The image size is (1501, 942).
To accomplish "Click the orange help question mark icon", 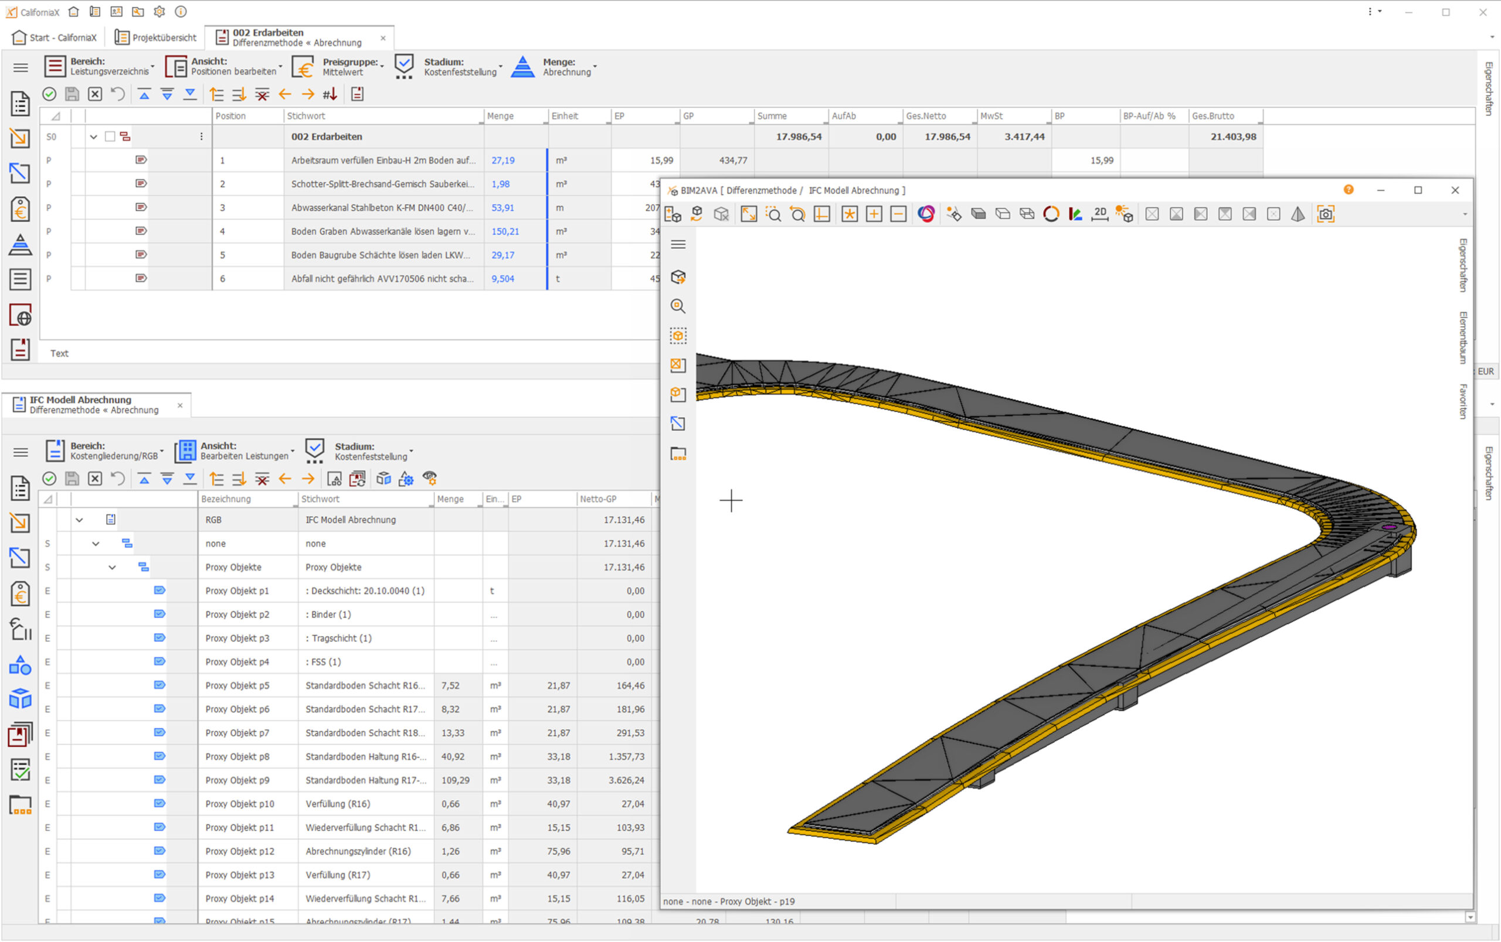I will [x=1349, y=190].
